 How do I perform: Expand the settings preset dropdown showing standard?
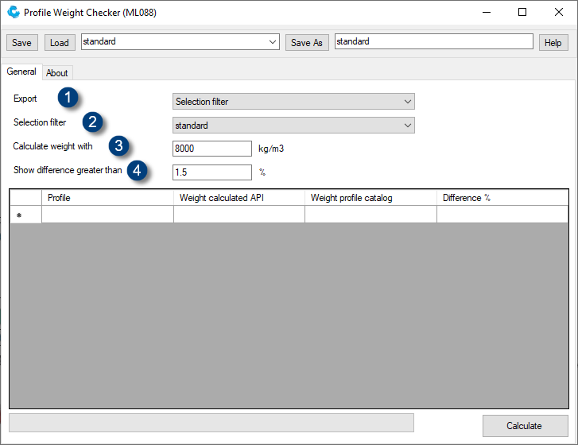pos(273,42)
